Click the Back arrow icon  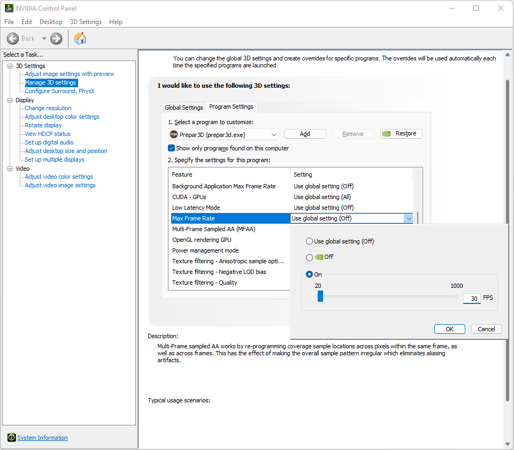13,39
